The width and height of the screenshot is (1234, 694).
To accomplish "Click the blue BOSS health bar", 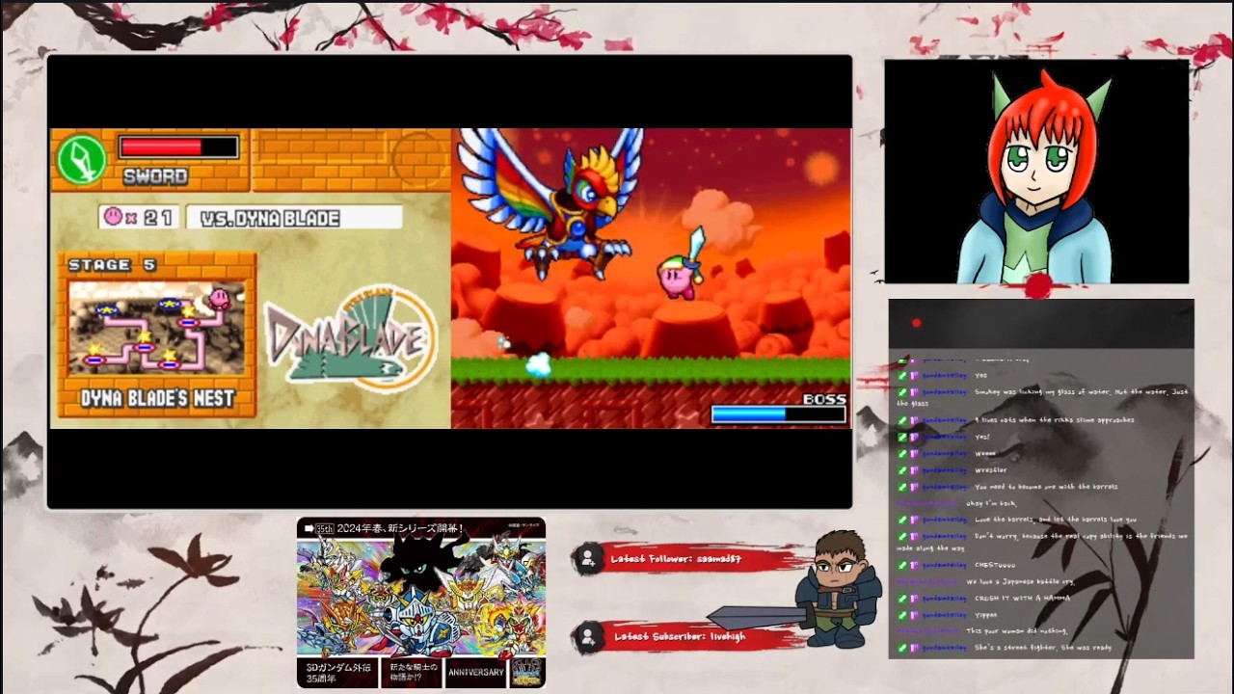I will coord(778,414).
